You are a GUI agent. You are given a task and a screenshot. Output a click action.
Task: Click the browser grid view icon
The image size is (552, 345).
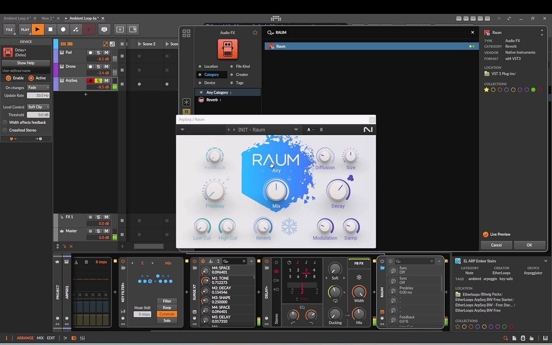(x=186, y=33)
